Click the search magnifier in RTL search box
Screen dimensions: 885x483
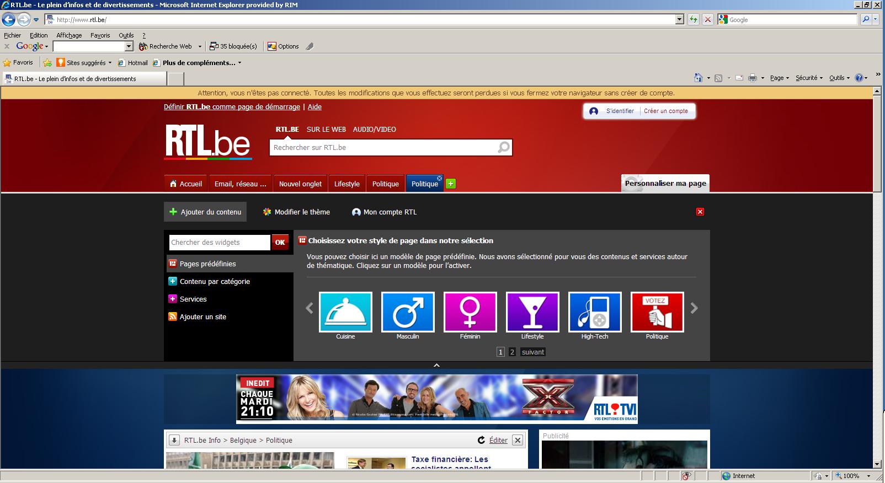tap(504, 147)
